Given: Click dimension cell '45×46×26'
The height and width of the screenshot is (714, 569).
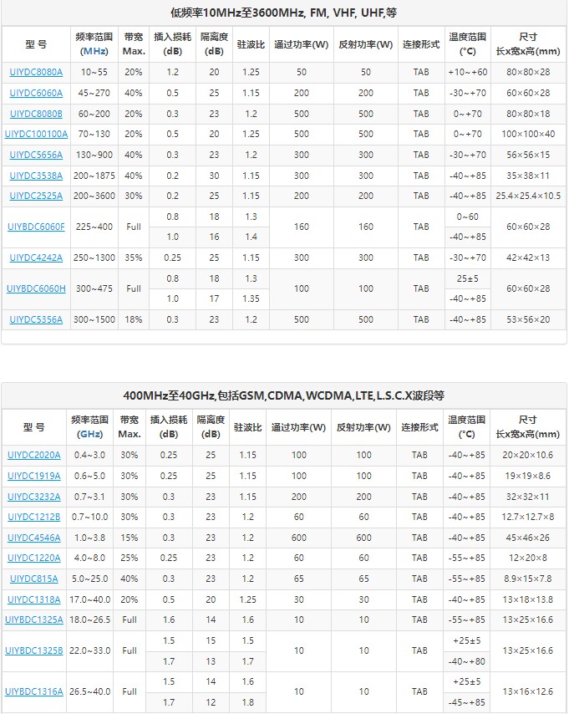Looking at the screenshot, I should [527, 538].
